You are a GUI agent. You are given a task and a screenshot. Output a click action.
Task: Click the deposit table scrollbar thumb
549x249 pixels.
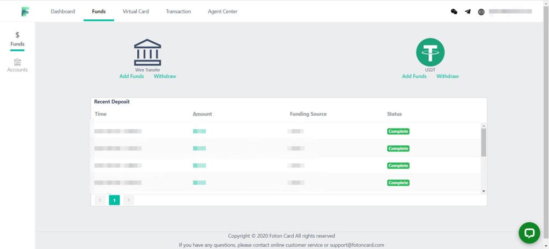(484, 142)
